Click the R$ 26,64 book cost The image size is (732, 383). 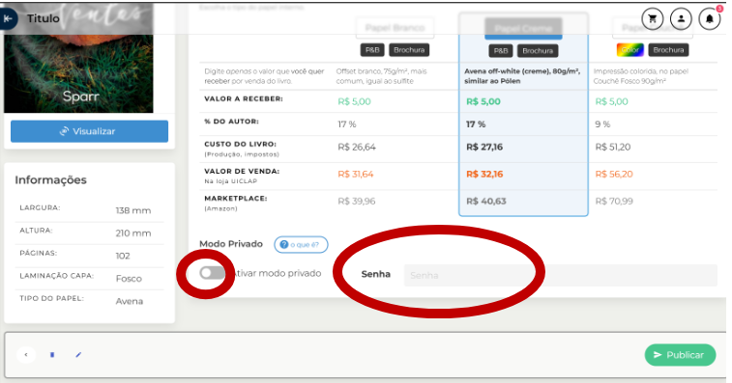coord(357,148)
